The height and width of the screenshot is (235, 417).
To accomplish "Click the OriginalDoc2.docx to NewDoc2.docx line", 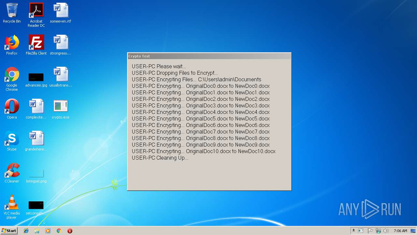I will pyautogui.click(x=201, y=99).
